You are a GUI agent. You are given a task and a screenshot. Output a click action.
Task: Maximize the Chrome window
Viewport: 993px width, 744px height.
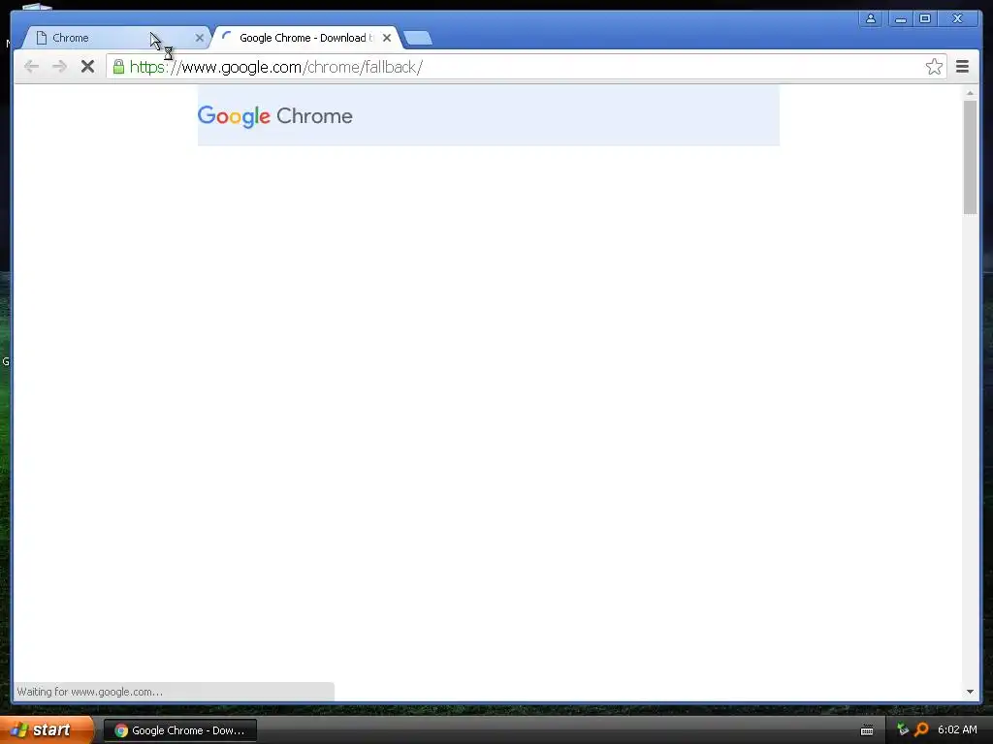point(925,19)
